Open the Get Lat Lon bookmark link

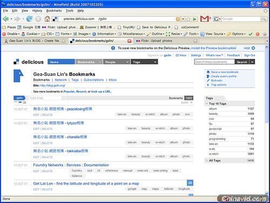(86, 184)
